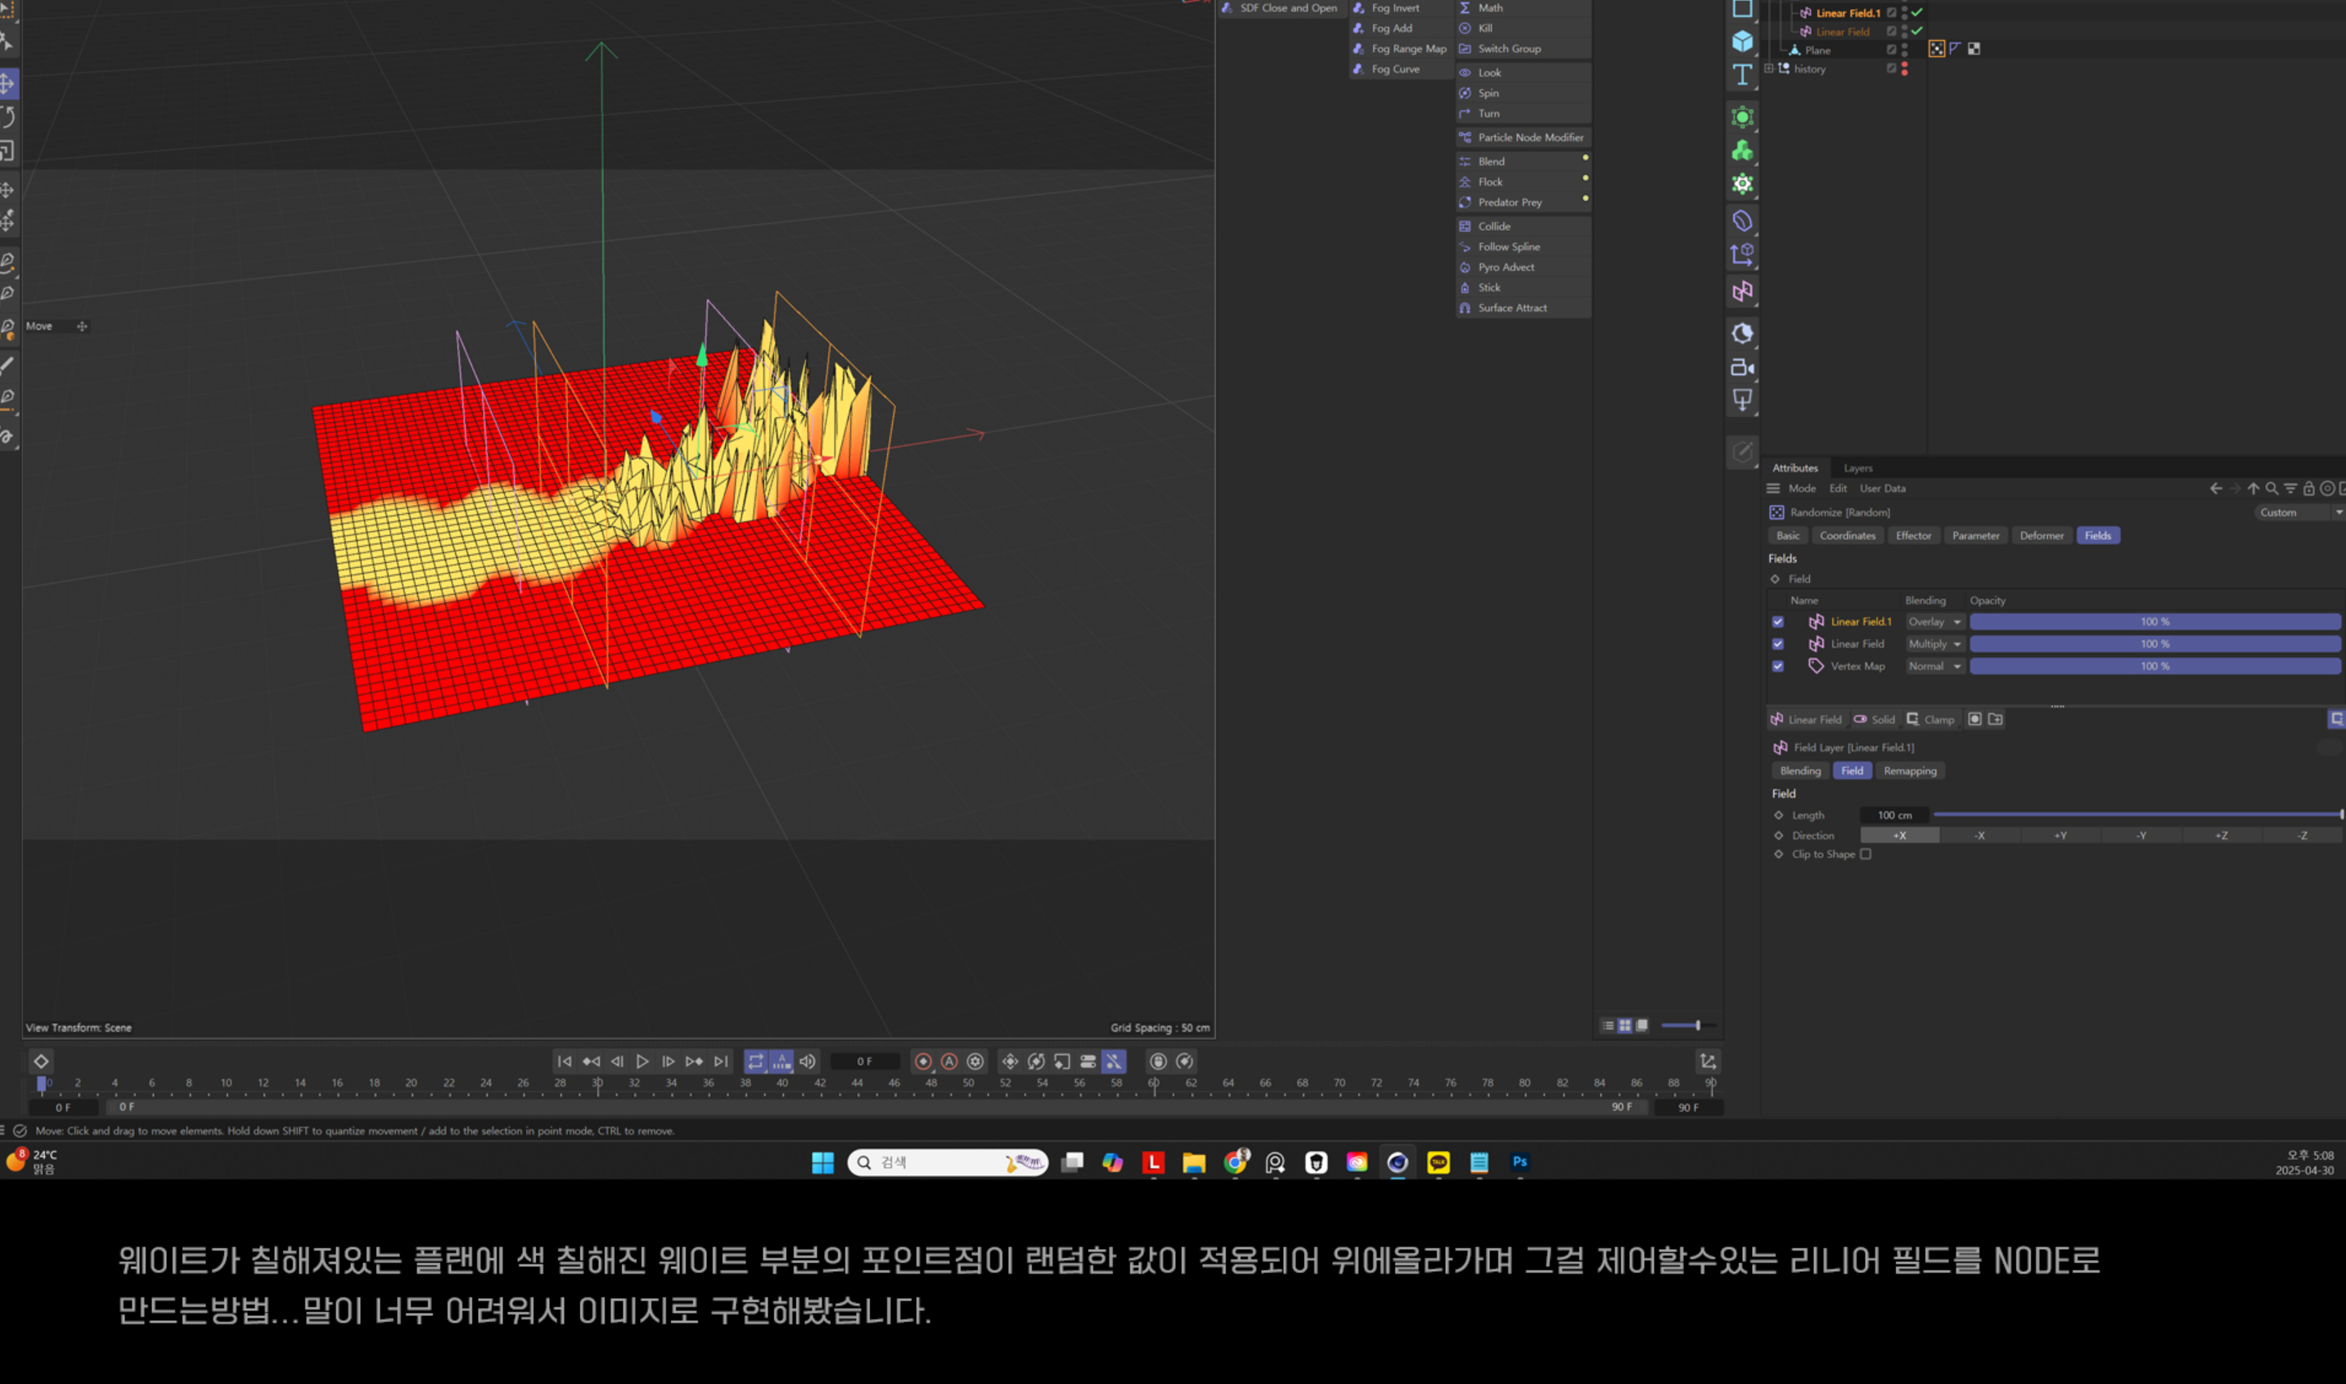This screenshot has width=2346, height=1384.
Task: Toggle Autokeying red A icon
Action: [x=949, y=1062]
